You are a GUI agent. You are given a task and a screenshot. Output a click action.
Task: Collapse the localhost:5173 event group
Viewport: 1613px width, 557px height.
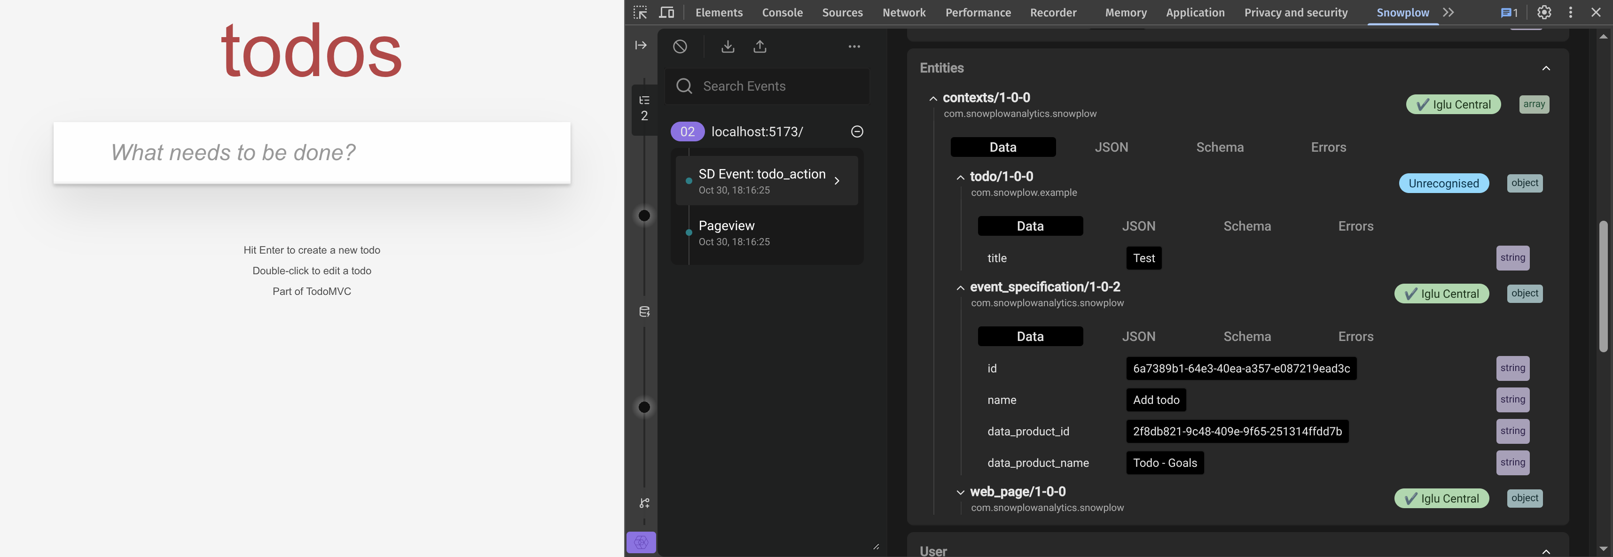pyautogui.click(x=857, y=132)
